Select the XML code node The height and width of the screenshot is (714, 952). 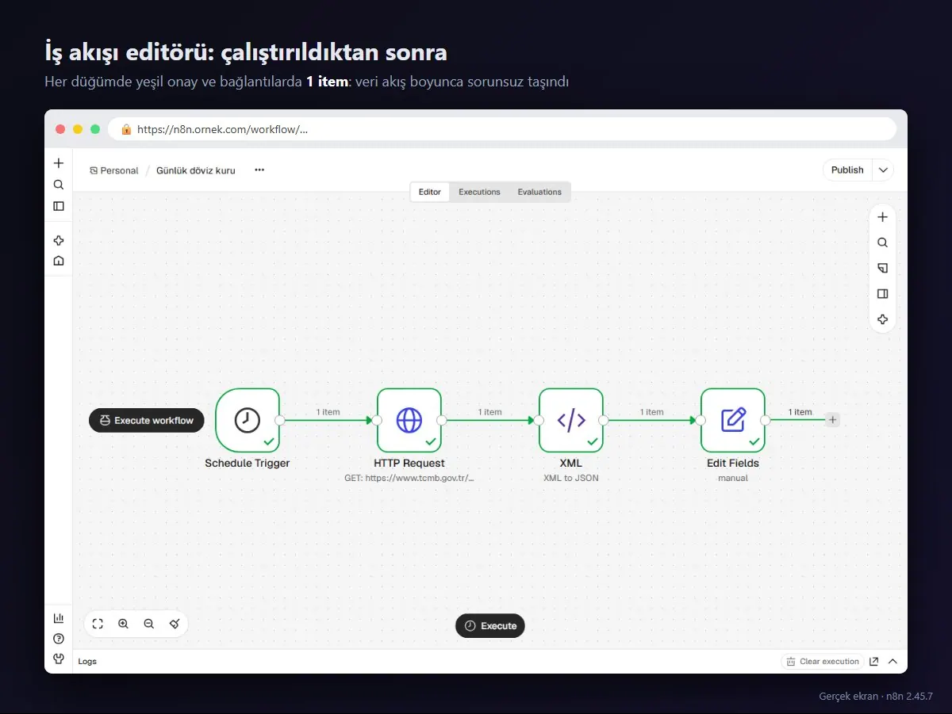click(x=571, y=420)
